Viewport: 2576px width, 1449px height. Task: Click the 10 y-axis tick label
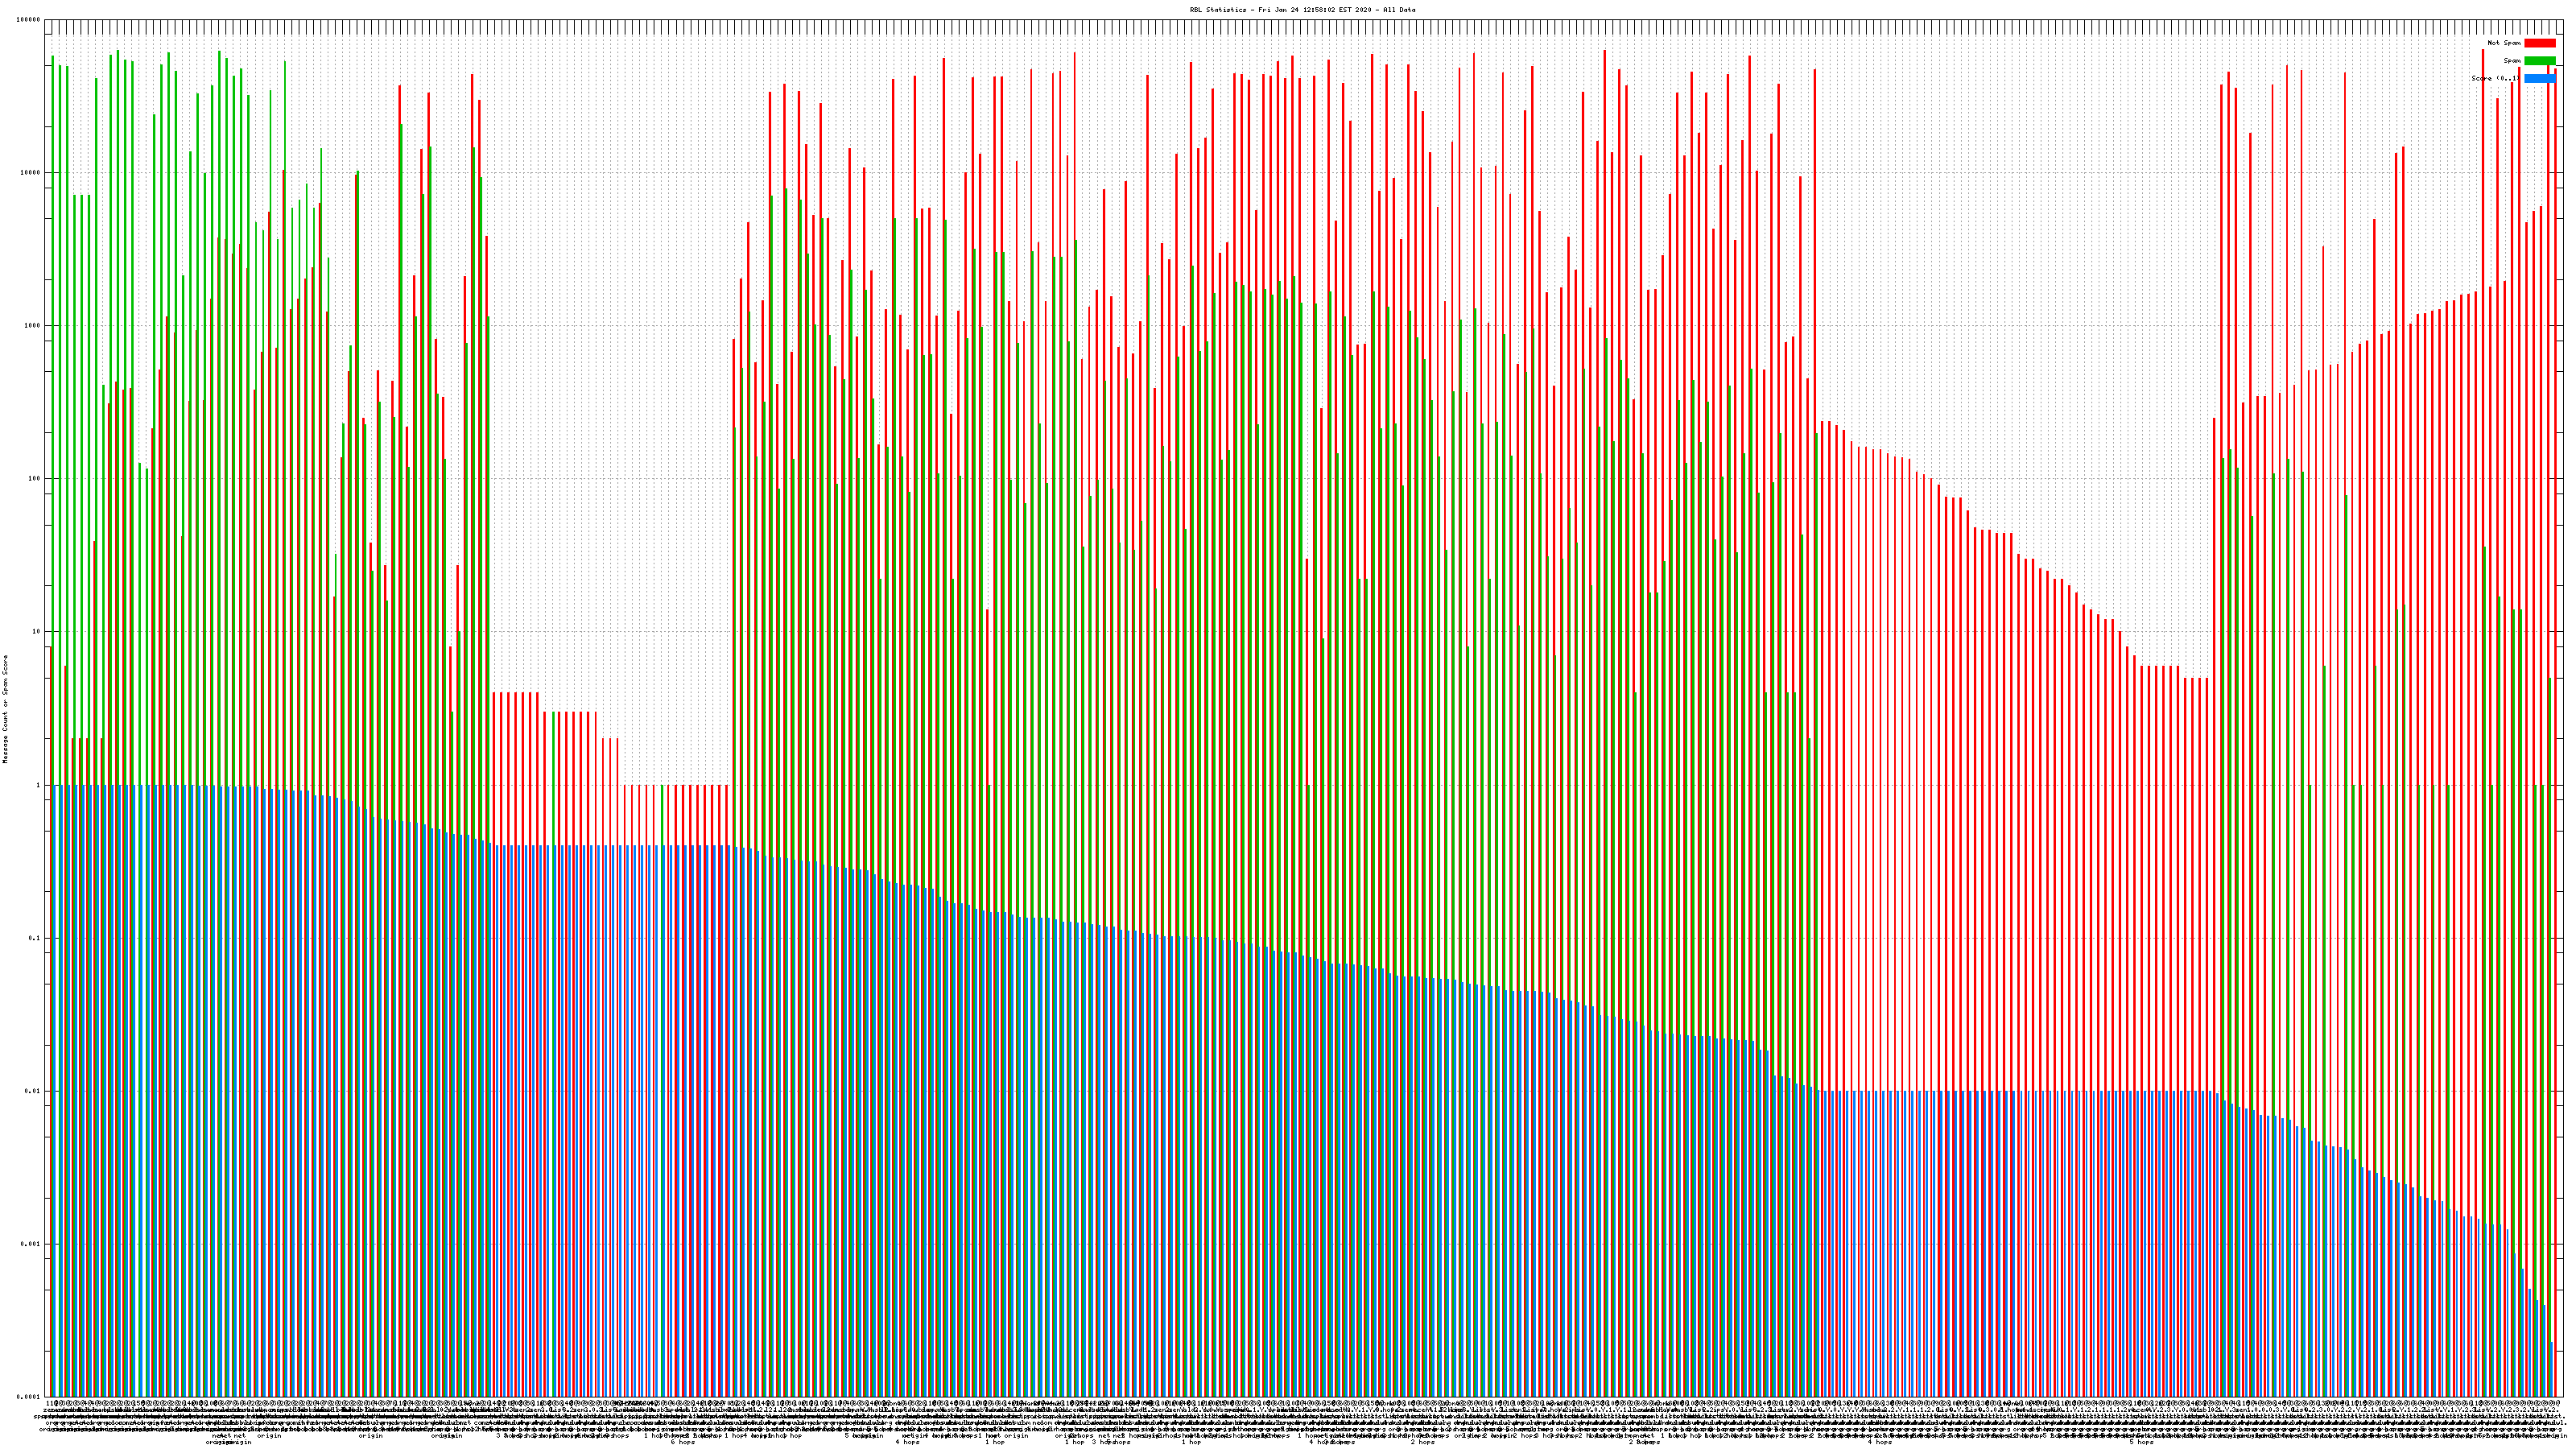point(36,632)
